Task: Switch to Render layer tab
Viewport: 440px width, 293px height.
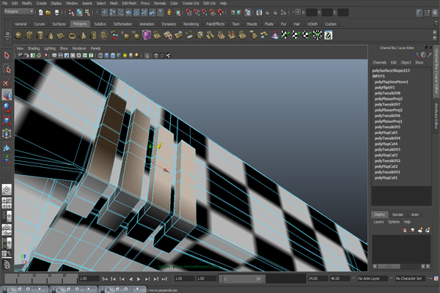Action: click(x=397, y=215)
